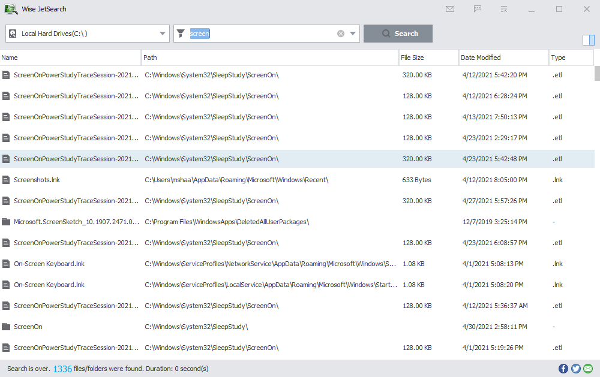
Task: Sort results by the Name column header
Action: (x=70, y=58)
